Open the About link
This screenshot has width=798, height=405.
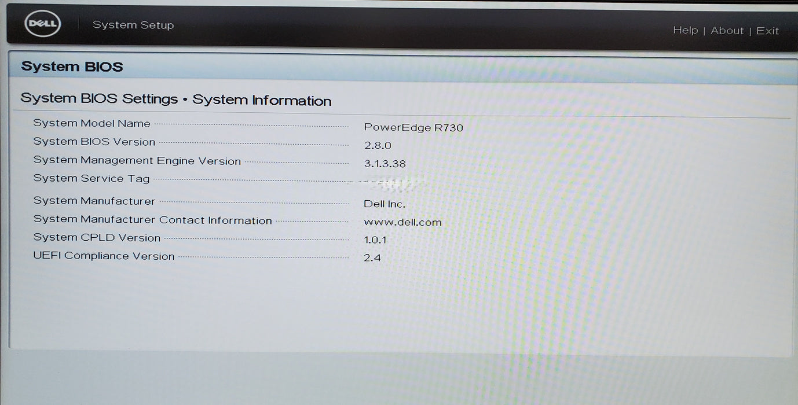click(727, 31)
